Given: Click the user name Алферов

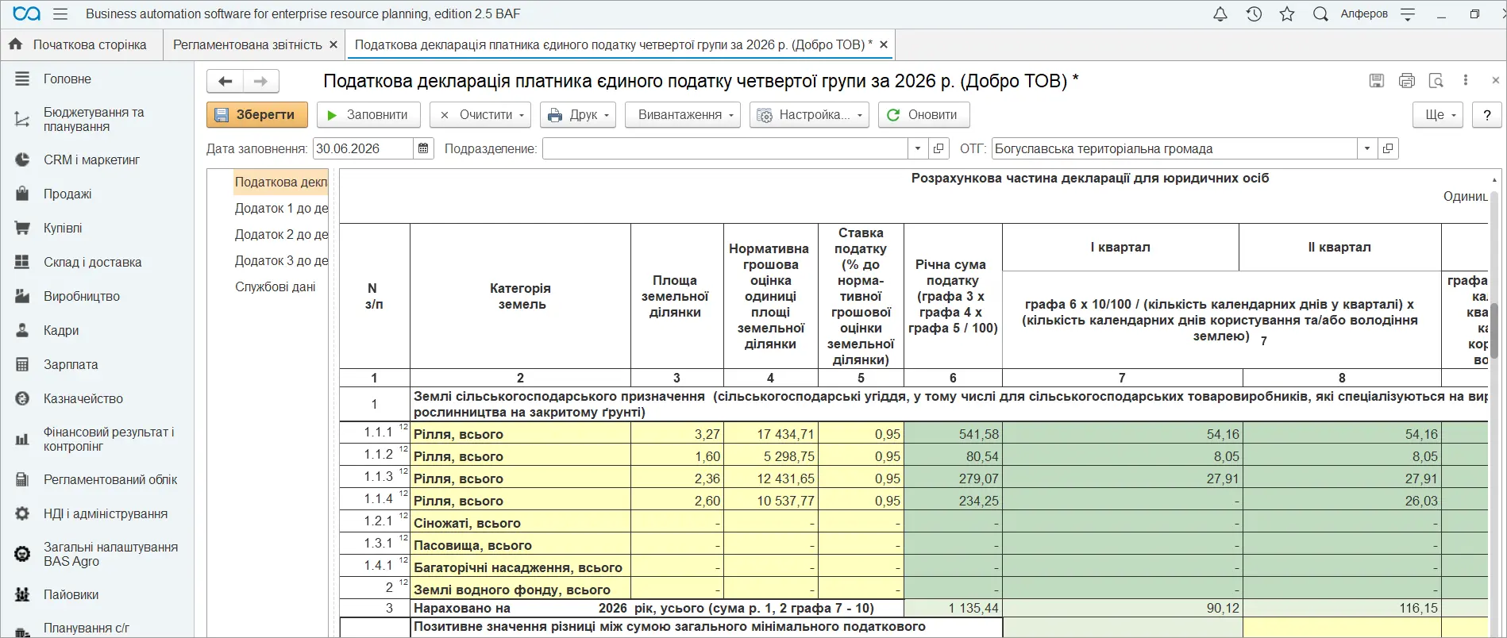Looking at the screenshot, I should pos(1364,14).
